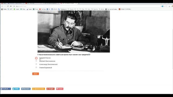Select the Андрей Власов radio option
This screenshot has width=173, height=97.
coord(36,58)
